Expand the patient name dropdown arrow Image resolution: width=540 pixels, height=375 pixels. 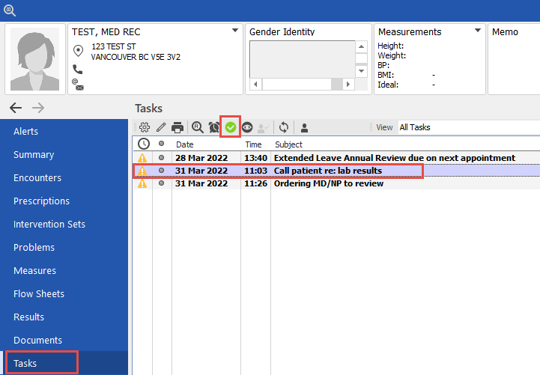coord(235,31)
